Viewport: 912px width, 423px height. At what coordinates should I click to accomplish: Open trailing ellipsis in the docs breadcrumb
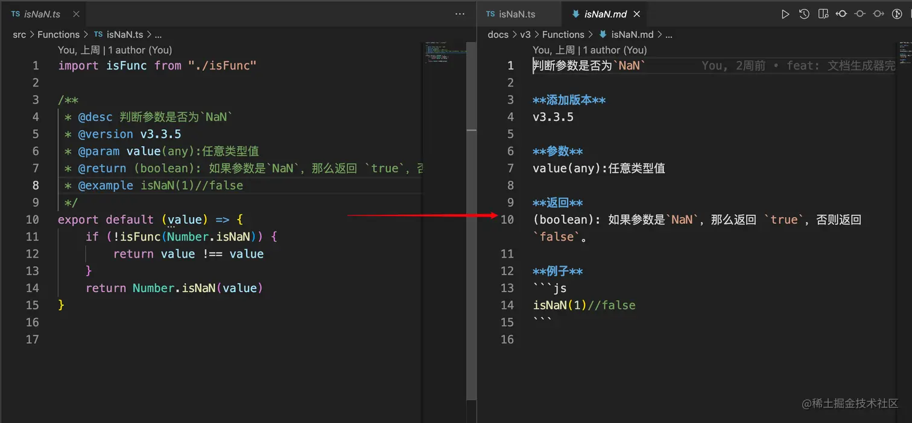669,34
